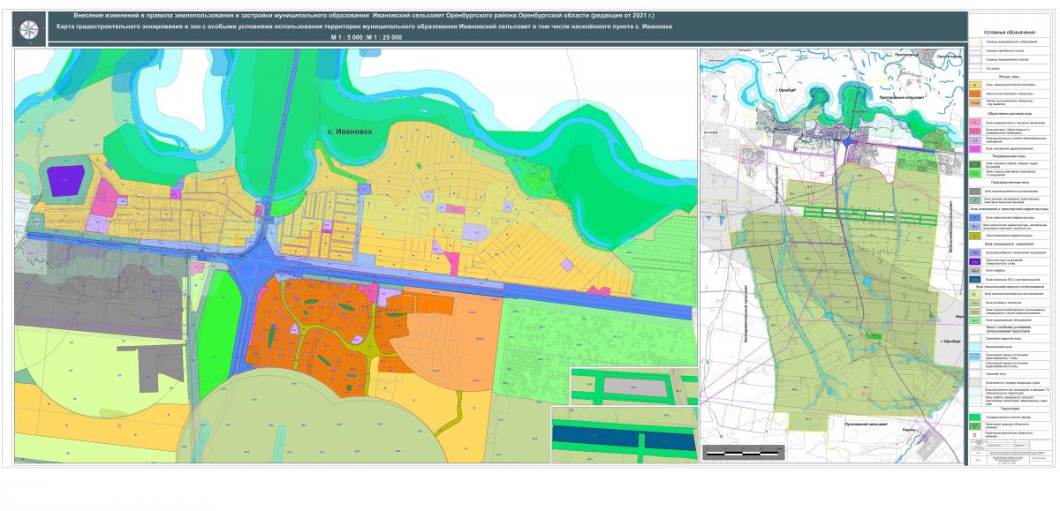
Task: Click the 'г. Оренбург' label on the overview map
Action: point(784,90)
